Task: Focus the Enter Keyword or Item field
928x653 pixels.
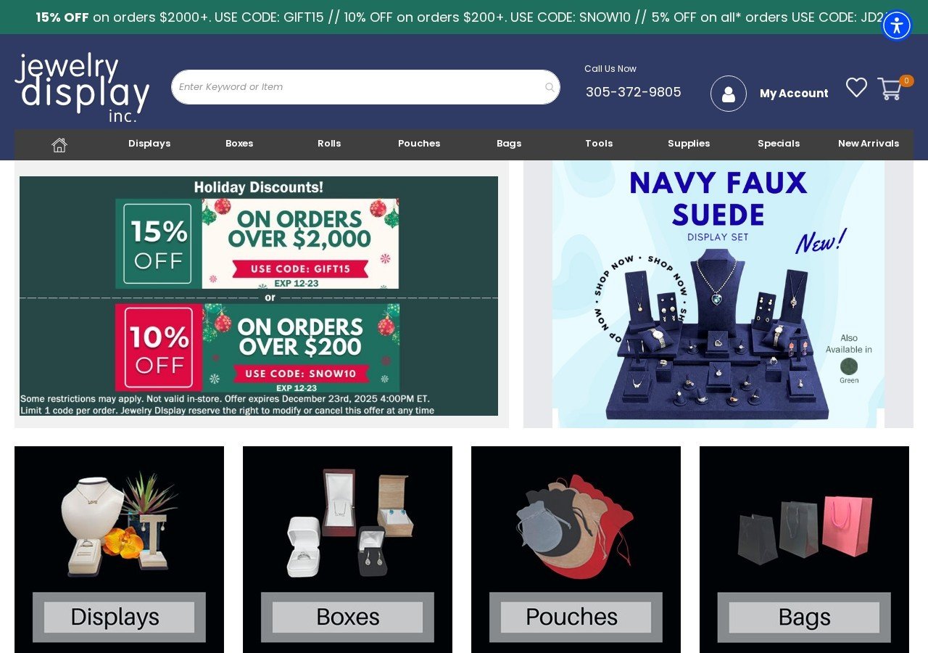Action: point(365,87)
